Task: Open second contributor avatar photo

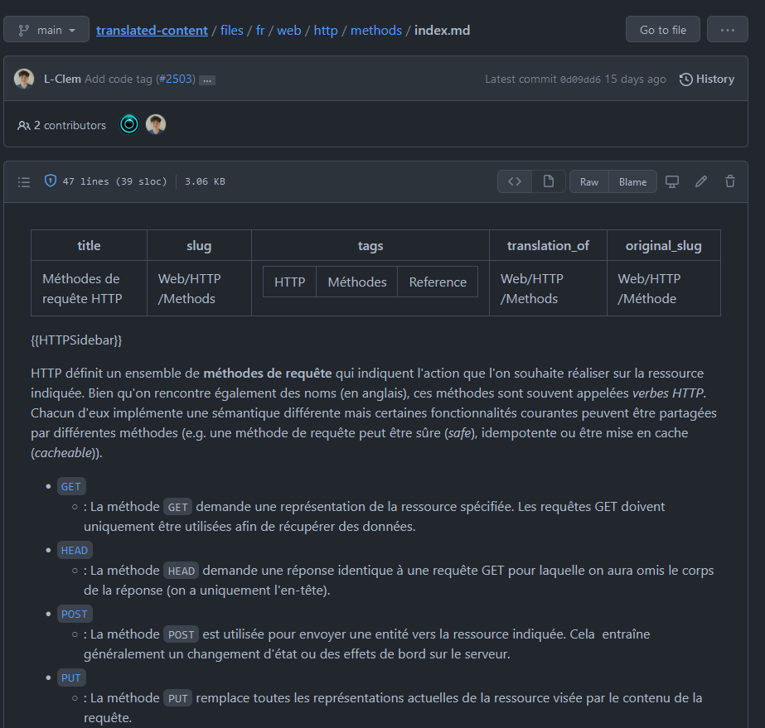Action: [x=156, y=125]
